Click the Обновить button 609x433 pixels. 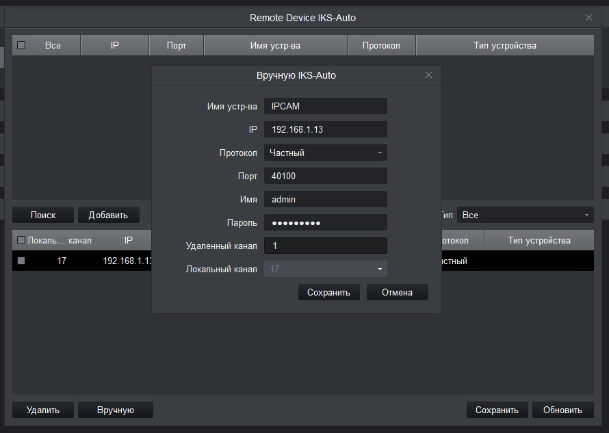tap(562, 410)
